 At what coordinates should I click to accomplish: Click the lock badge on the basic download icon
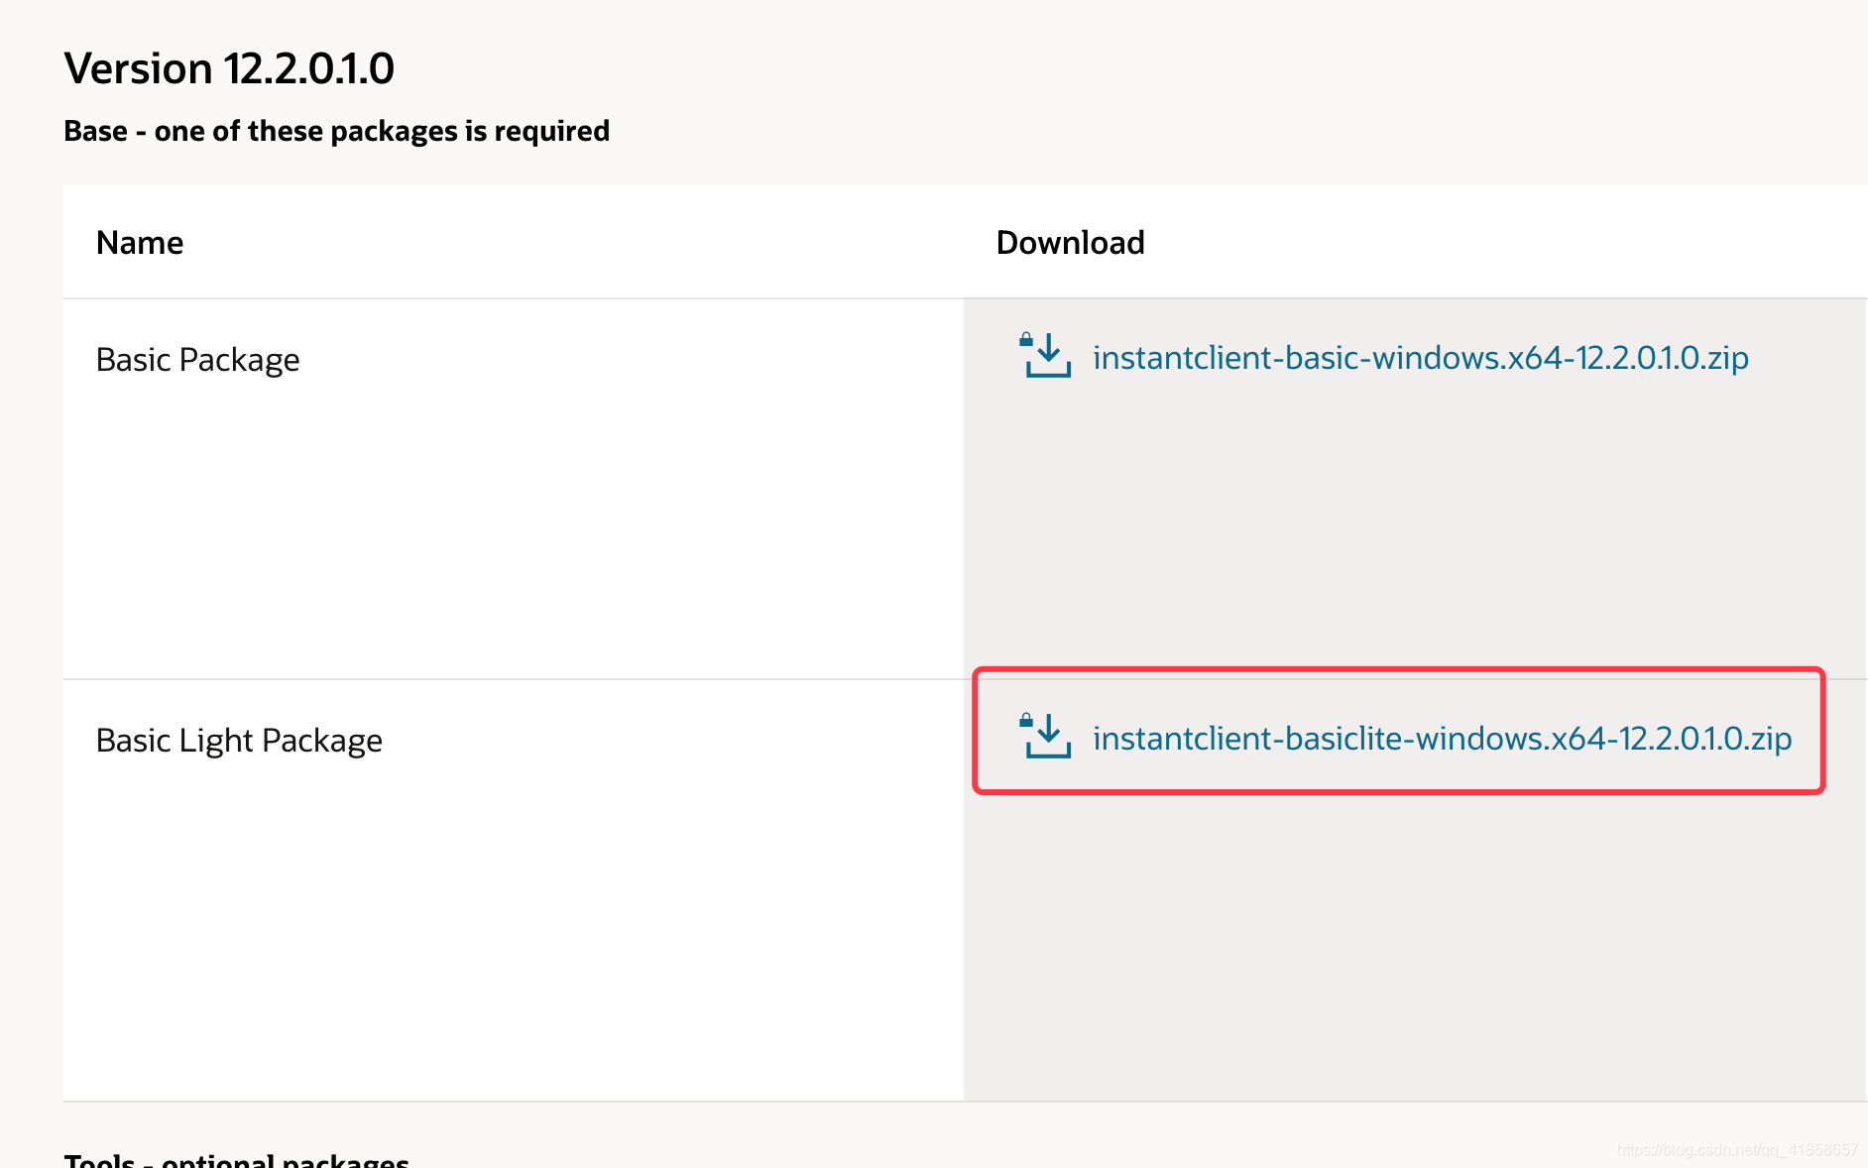click(x=1026, y=340)
